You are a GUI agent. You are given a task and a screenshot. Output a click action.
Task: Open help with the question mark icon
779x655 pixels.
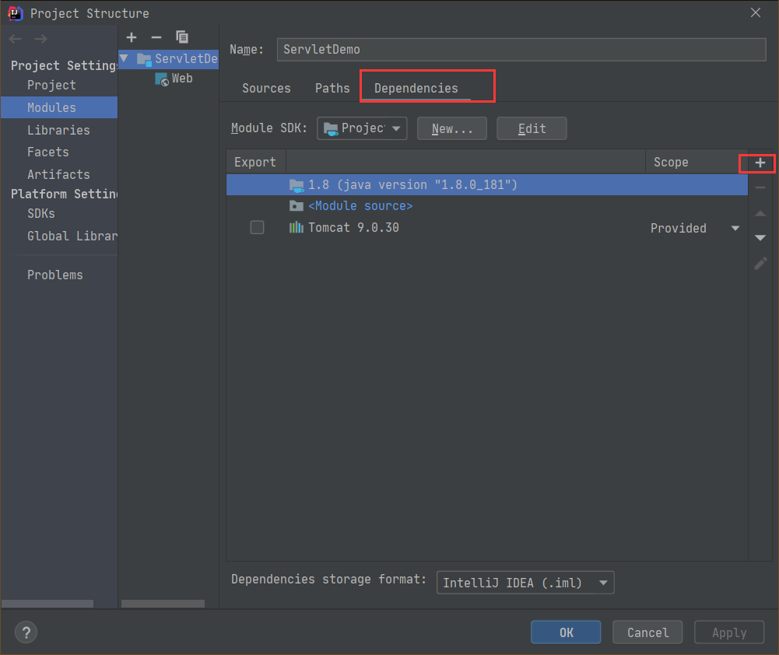pos(26,632)
